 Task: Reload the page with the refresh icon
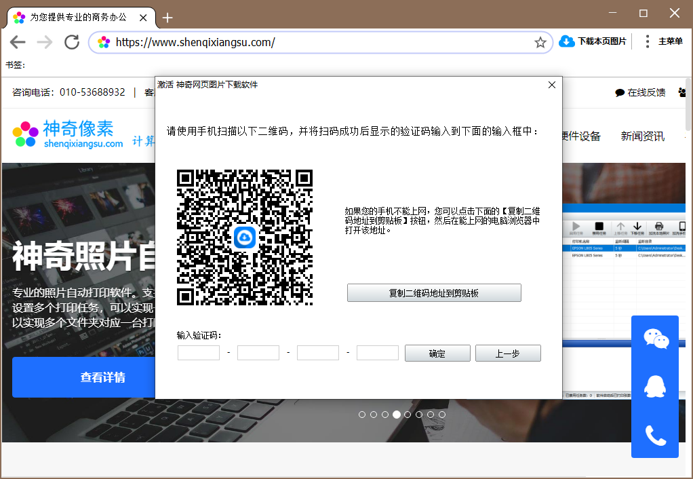(x=72, y=43)
